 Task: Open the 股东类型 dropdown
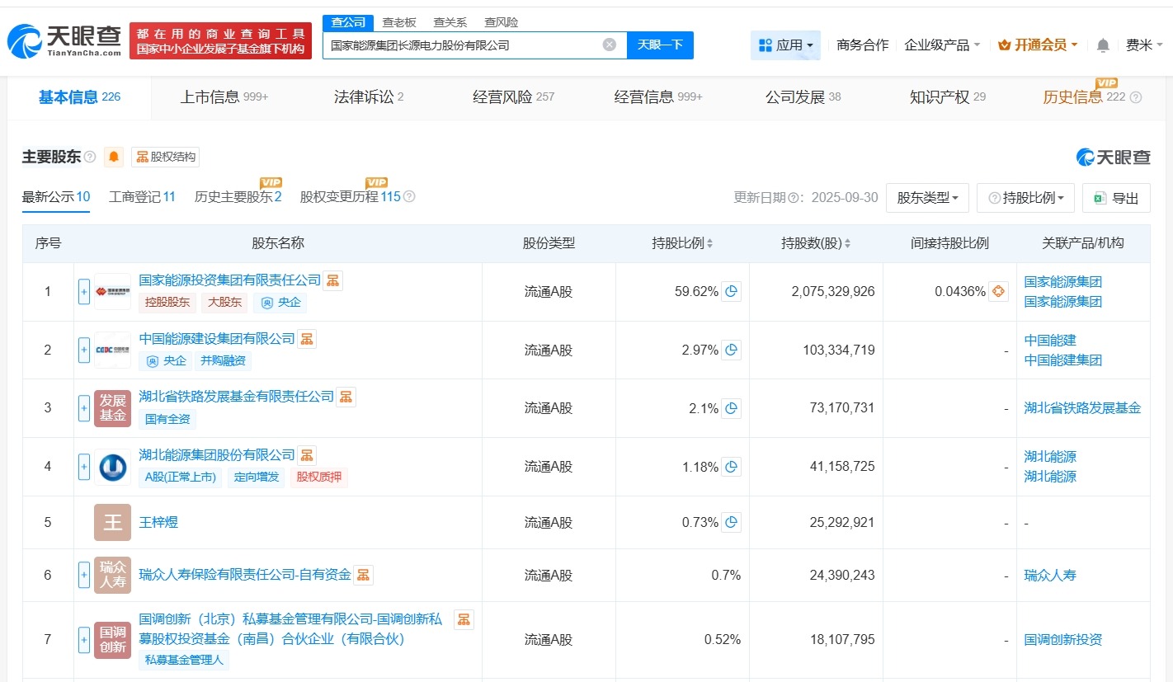[x=927, y=198]
